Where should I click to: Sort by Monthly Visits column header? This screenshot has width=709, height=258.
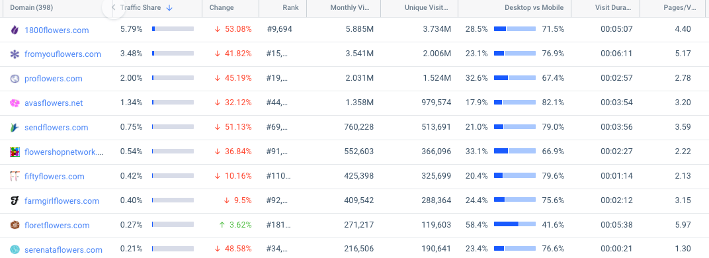[x=352, y=8]
